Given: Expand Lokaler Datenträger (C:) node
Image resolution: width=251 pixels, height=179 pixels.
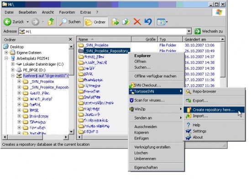Looking at the screenshot, I should pyautogui.click(x=13, y=64).
